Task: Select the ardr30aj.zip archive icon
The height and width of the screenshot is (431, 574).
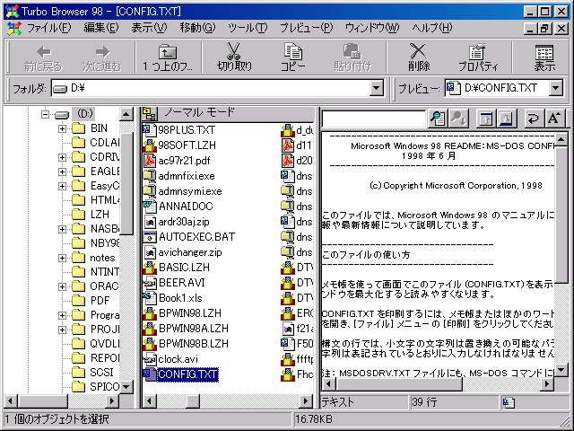Action: 149,222
